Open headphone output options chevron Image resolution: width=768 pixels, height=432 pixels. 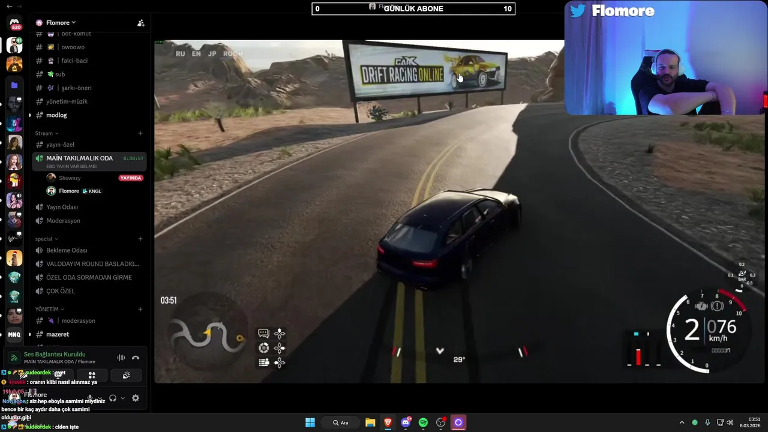click(122, 398)
